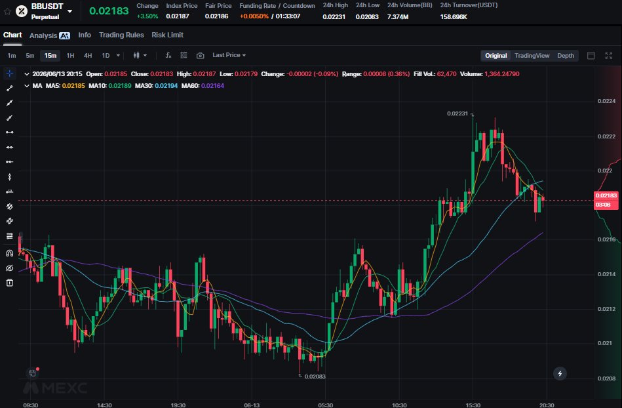Open the chart grid layout settings icon
The width and height of the screenshot is (622, 408).
(x=184, y=55)
